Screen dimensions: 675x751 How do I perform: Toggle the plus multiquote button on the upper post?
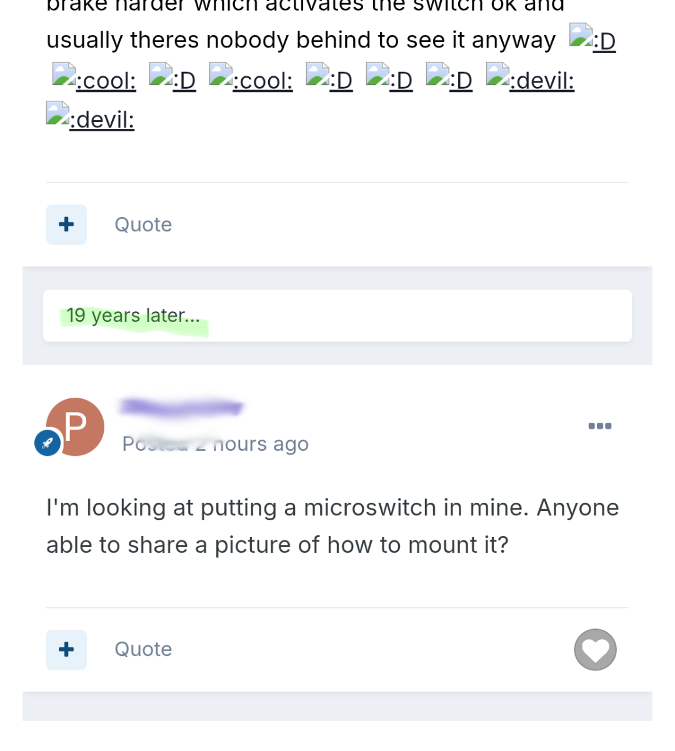coord(66,224)
